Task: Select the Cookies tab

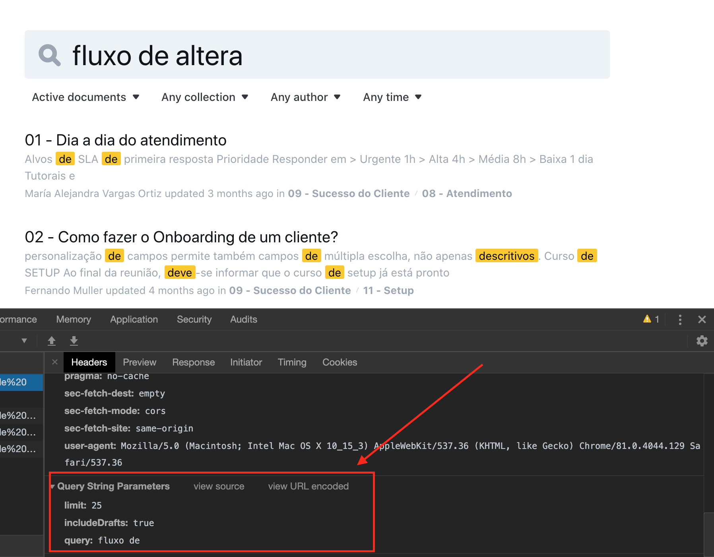Action: (x=340, y=362)
